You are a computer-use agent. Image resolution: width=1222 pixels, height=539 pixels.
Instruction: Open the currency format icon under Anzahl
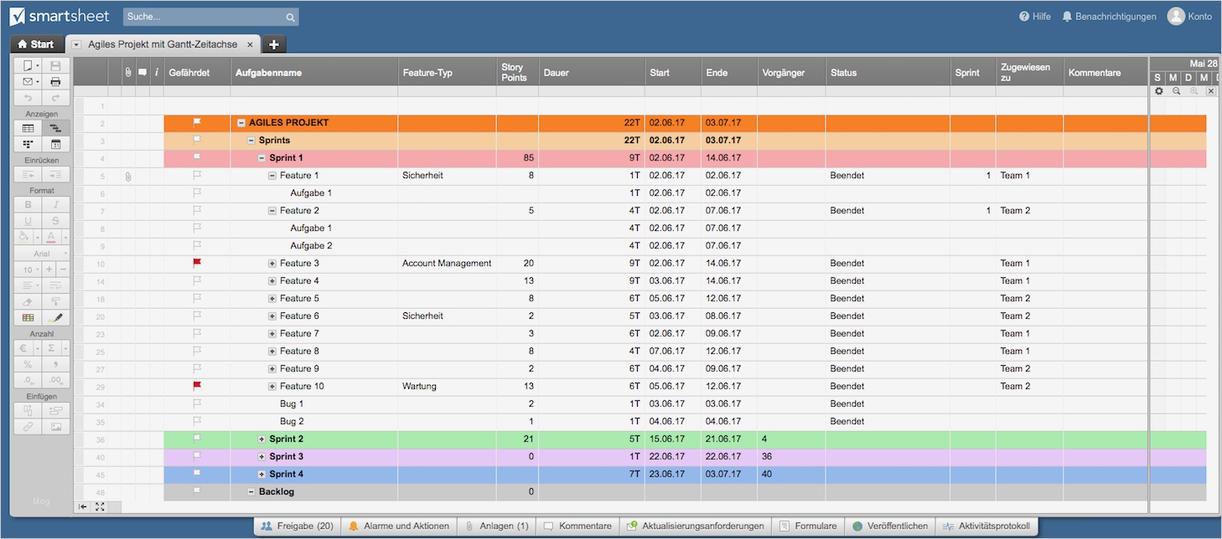tap(25, 348)
